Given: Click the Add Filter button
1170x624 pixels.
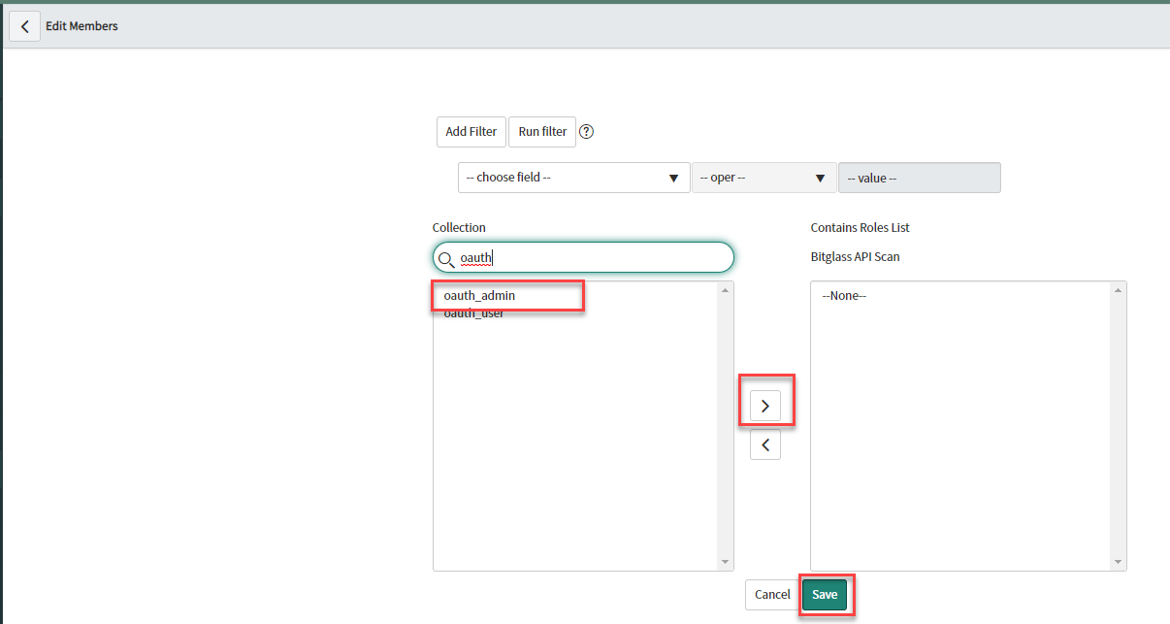Looking at the screenshot, I should (x=471, y=132).
